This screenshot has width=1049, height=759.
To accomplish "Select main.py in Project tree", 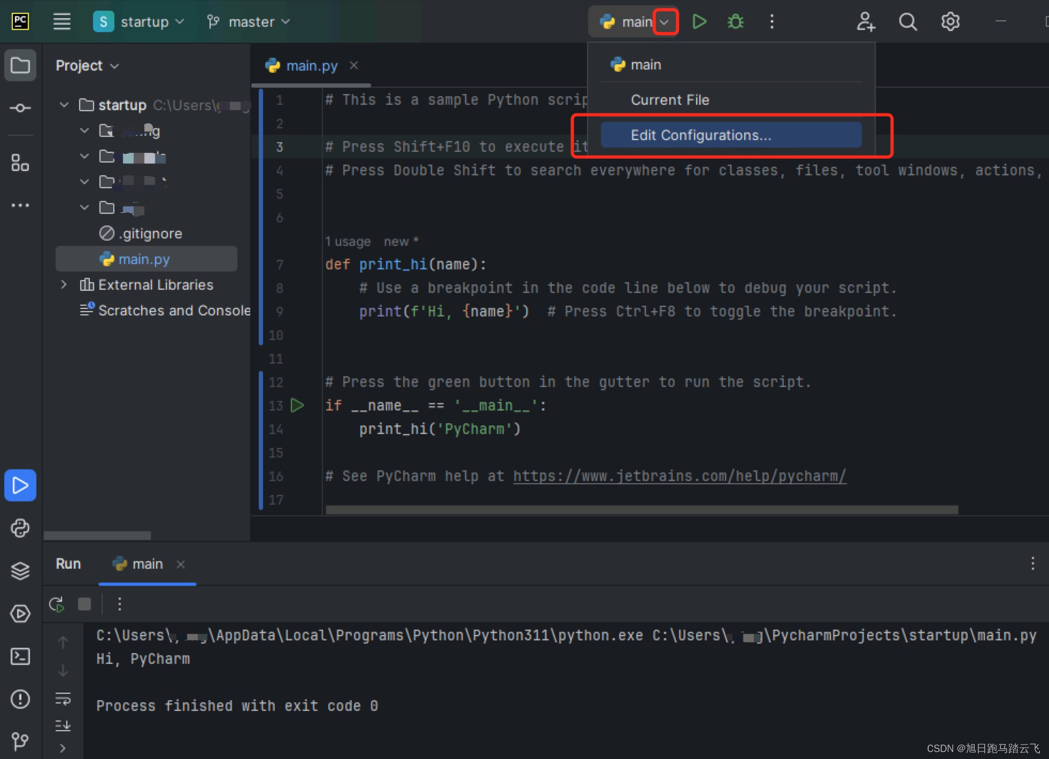I will [144, 259].
